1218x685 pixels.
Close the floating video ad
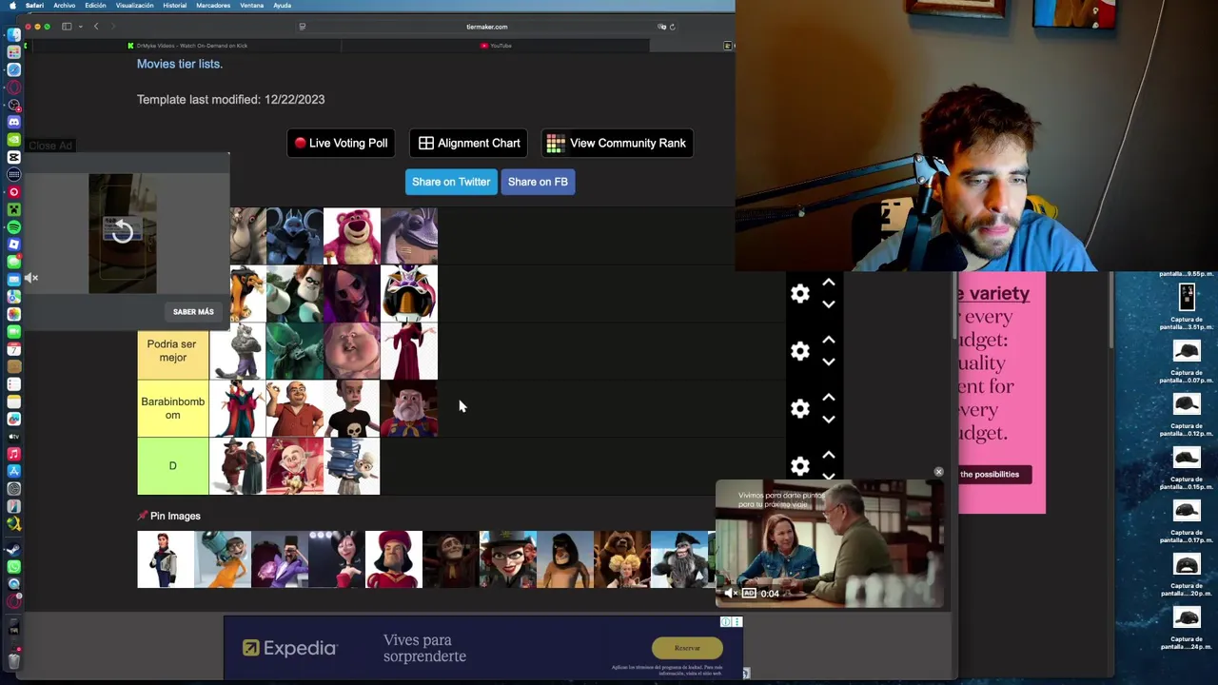pyautogui.click(x=938, y=472)
